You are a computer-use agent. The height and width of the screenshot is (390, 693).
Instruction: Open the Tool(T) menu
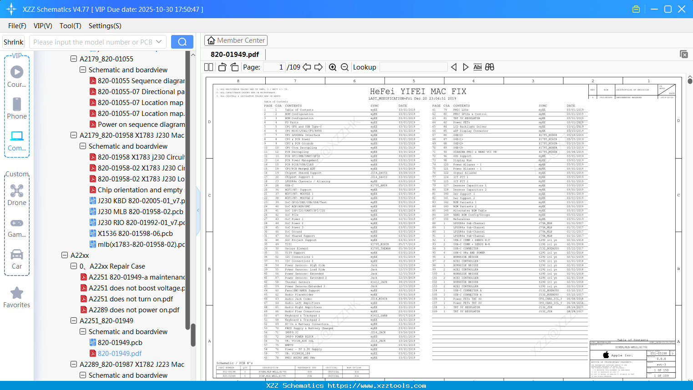click(x=71, y=26)
